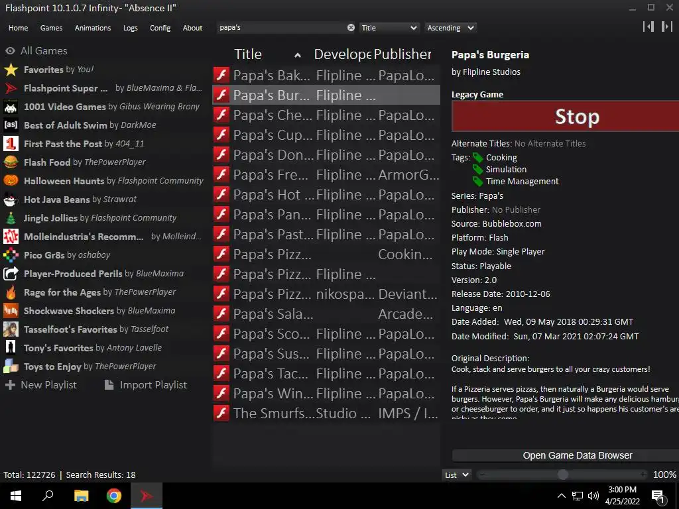The image size is (679, 509).
Task: Click New Playlist
Action: 41,385
